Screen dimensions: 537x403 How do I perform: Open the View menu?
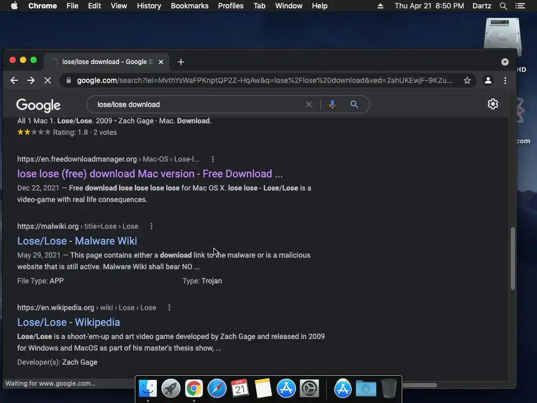click(x=119, y=6)
